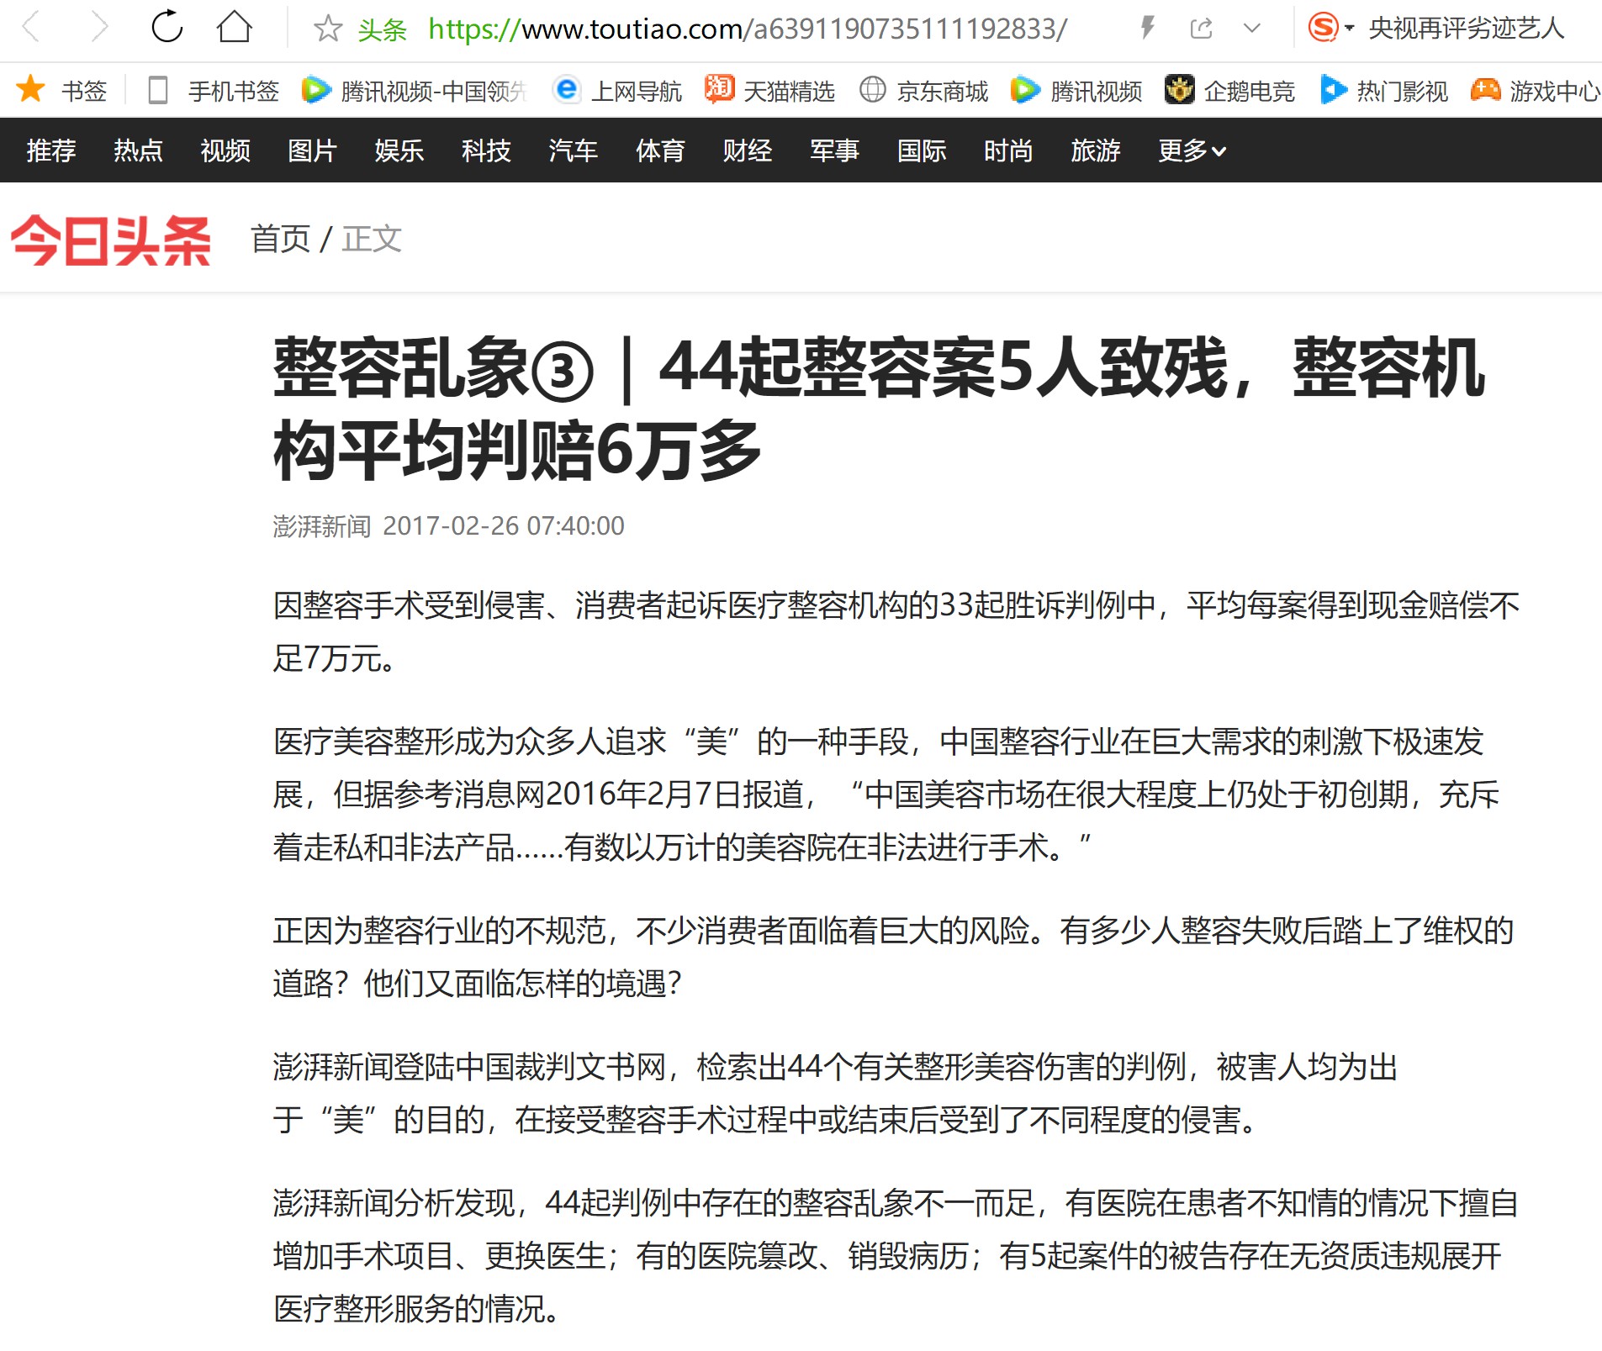Screen dimensions: 1602x1351
Task: Expand the address bar dropdown chevron
Action: pos(1251,29)
